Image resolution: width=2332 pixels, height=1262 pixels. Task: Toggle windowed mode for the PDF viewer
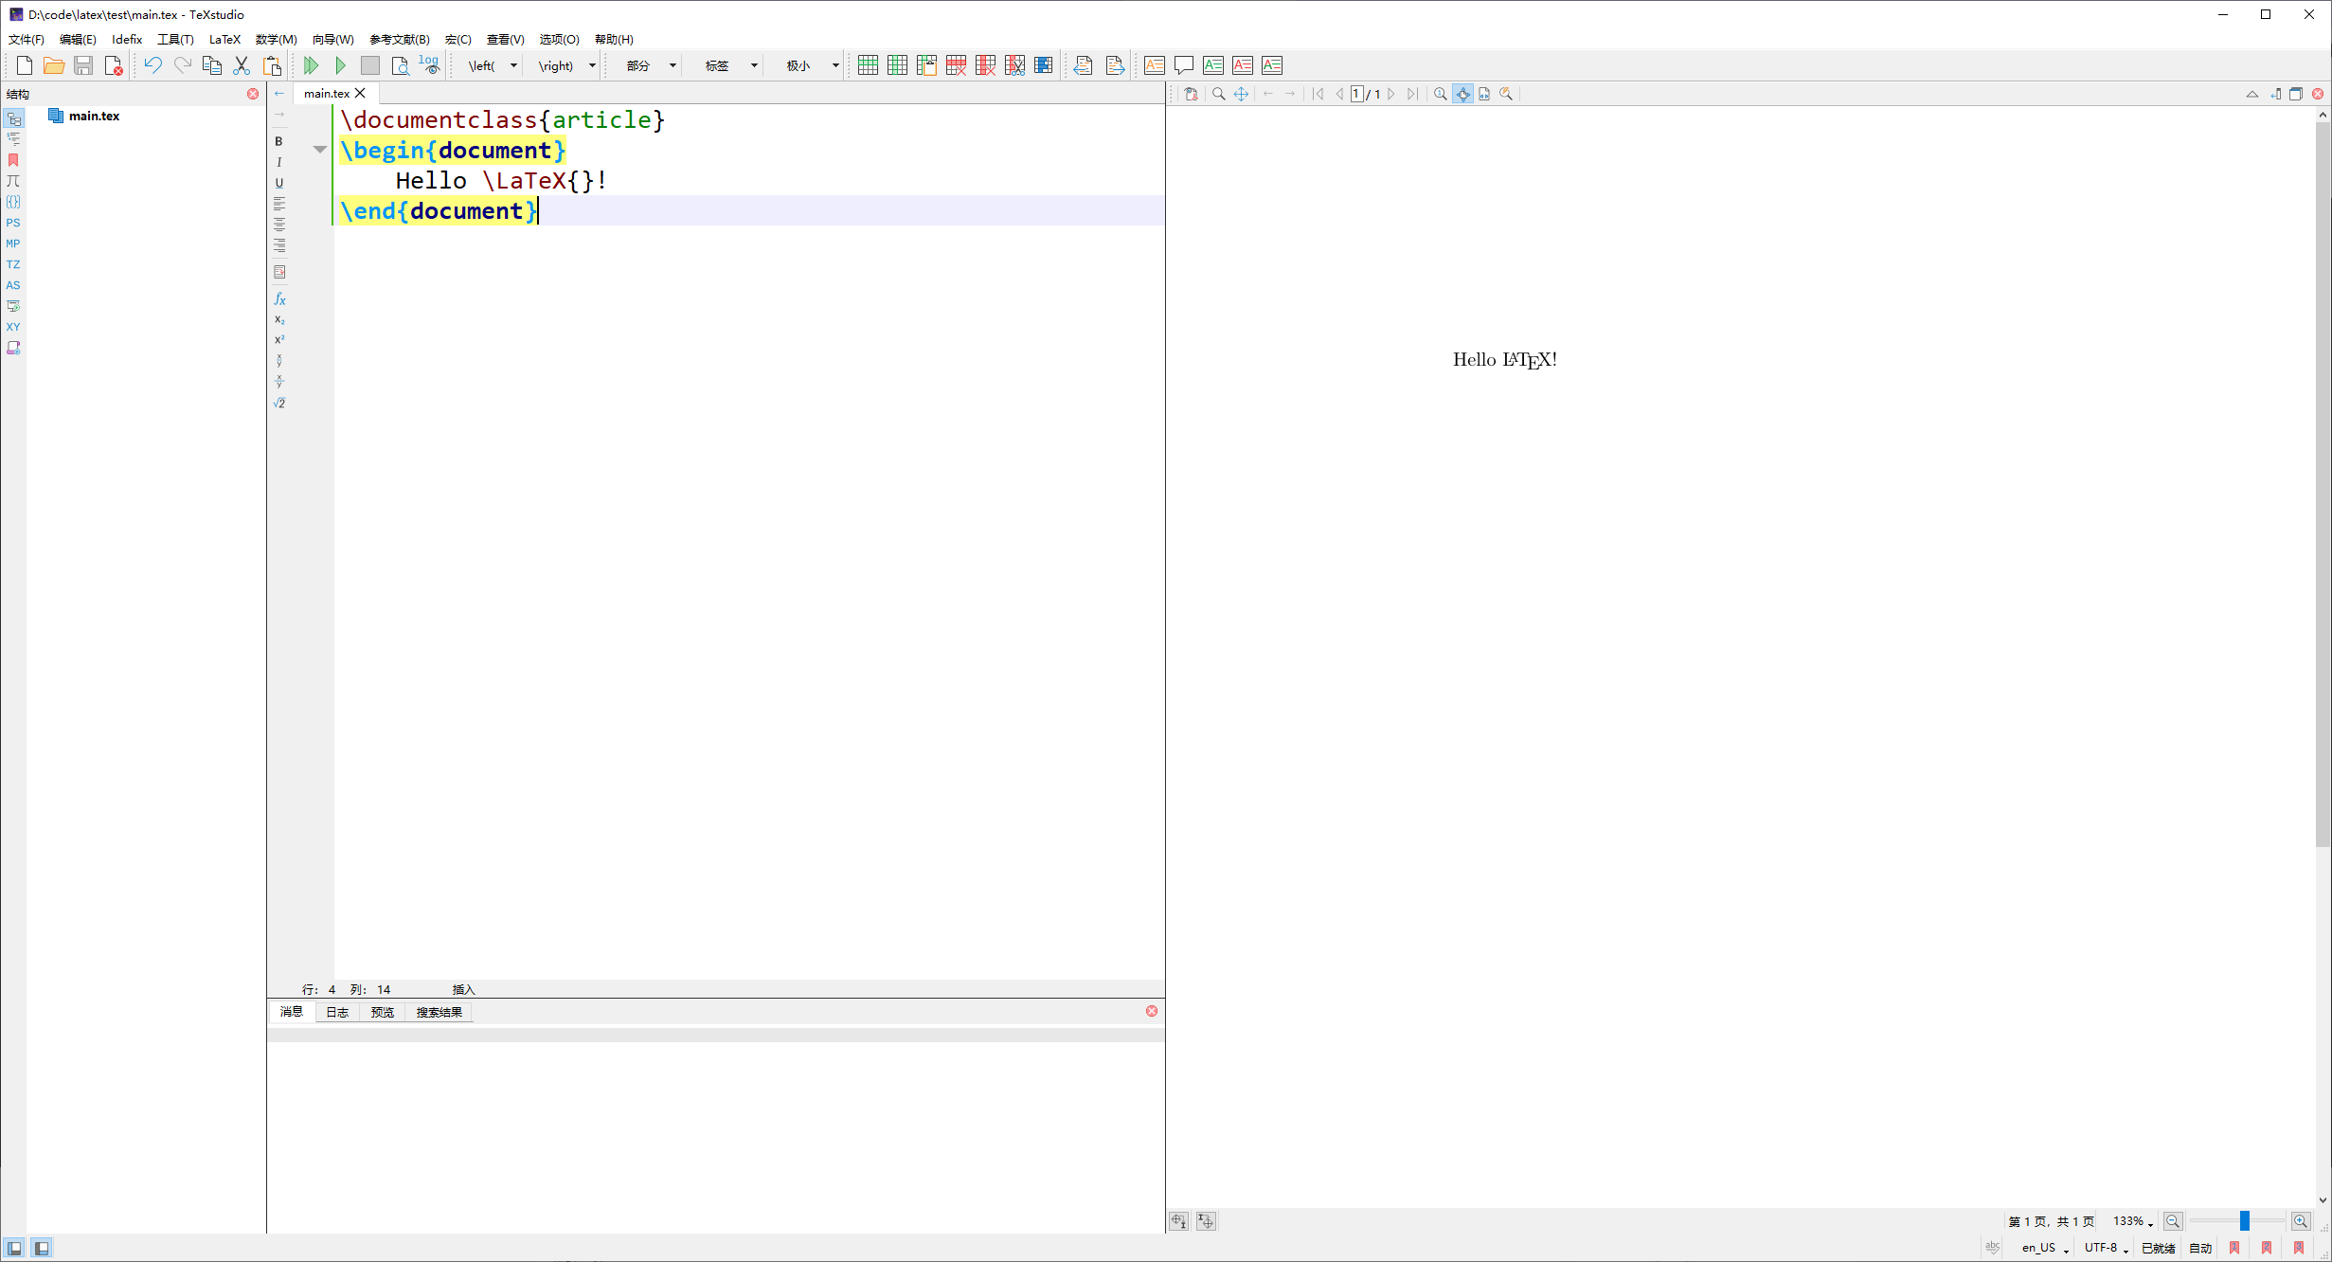point(2296,94)
